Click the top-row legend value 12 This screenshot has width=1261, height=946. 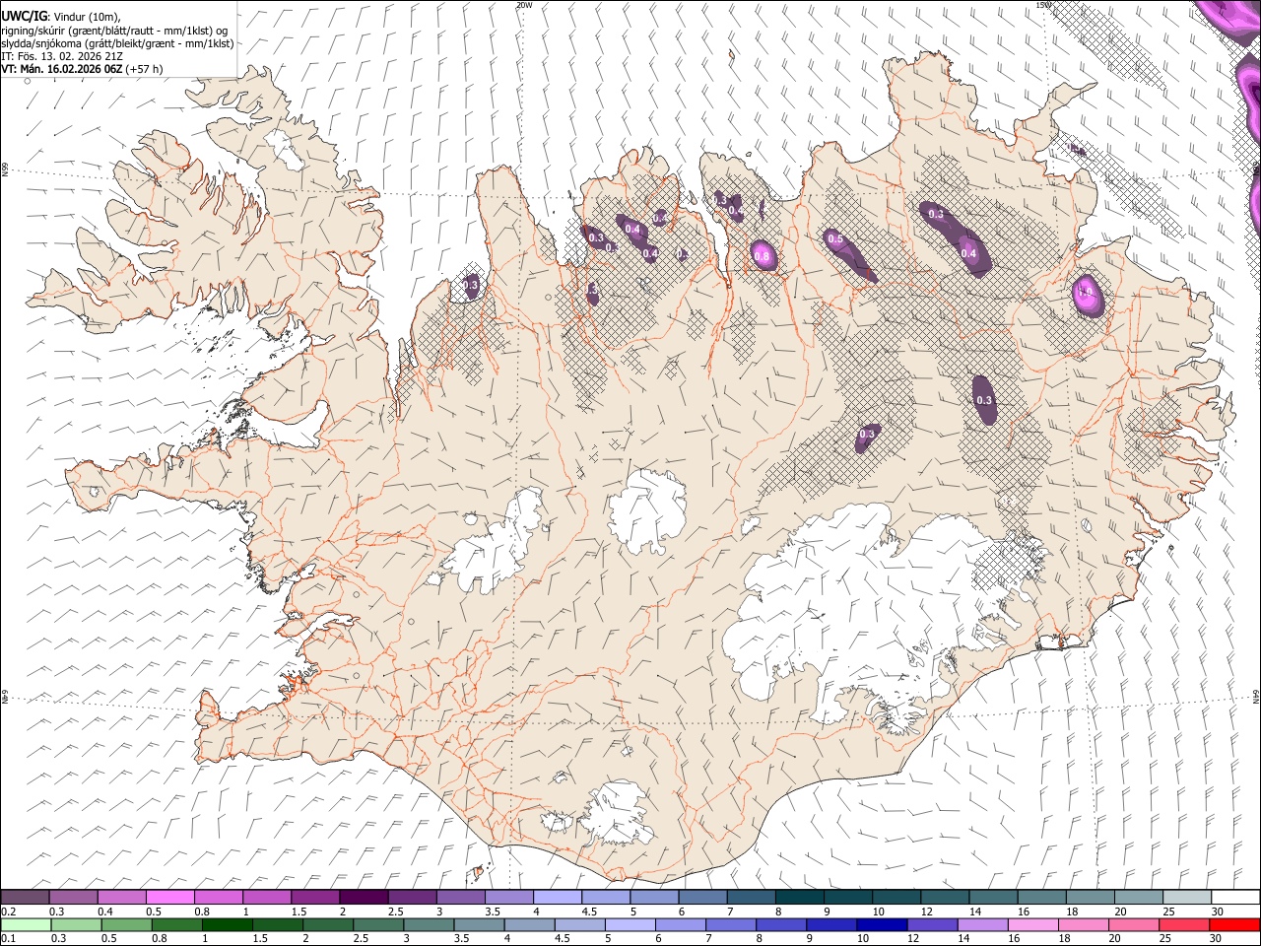926,912
